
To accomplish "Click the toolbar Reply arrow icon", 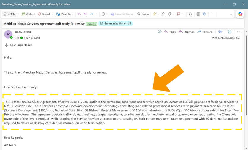I will pyautogui.click(x=79, y=14).
